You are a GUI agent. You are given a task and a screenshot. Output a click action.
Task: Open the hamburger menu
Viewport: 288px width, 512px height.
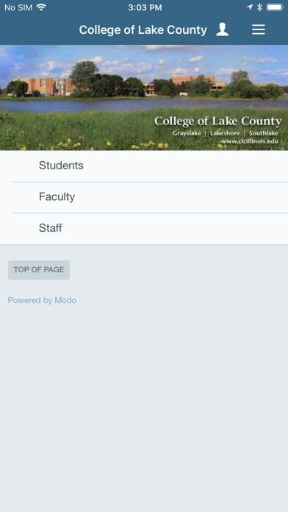(259, 29)
